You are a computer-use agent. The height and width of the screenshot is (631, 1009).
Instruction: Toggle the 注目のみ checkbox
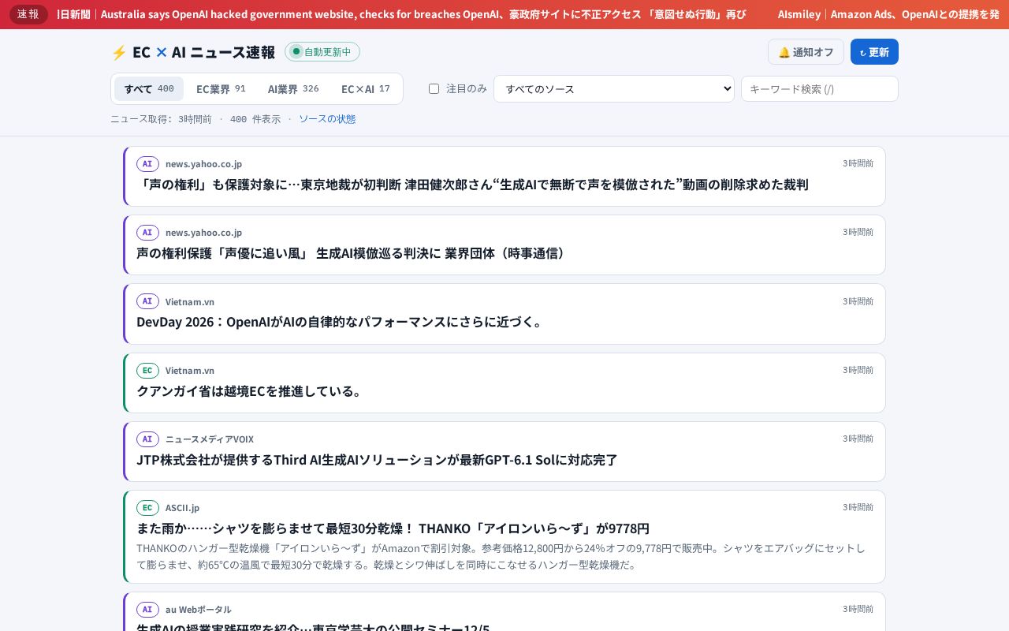(434, 88)
